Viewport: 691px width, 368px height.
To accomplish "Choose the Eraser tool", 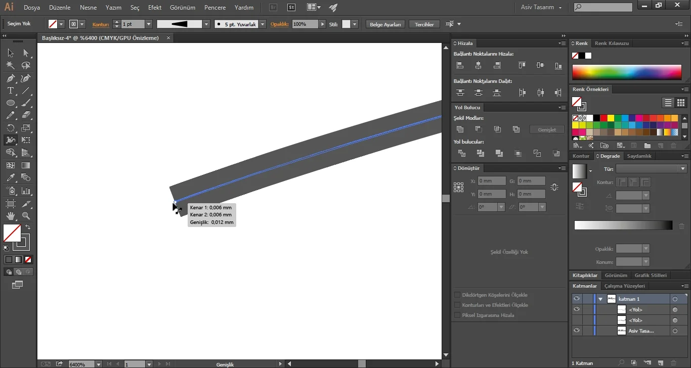I will point(26,115).
